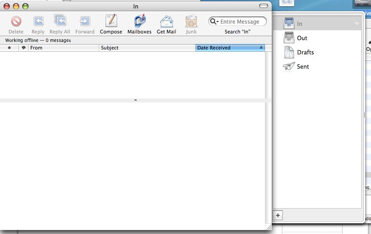Toggle the Mailboxes drawer icon

point(139,21)
